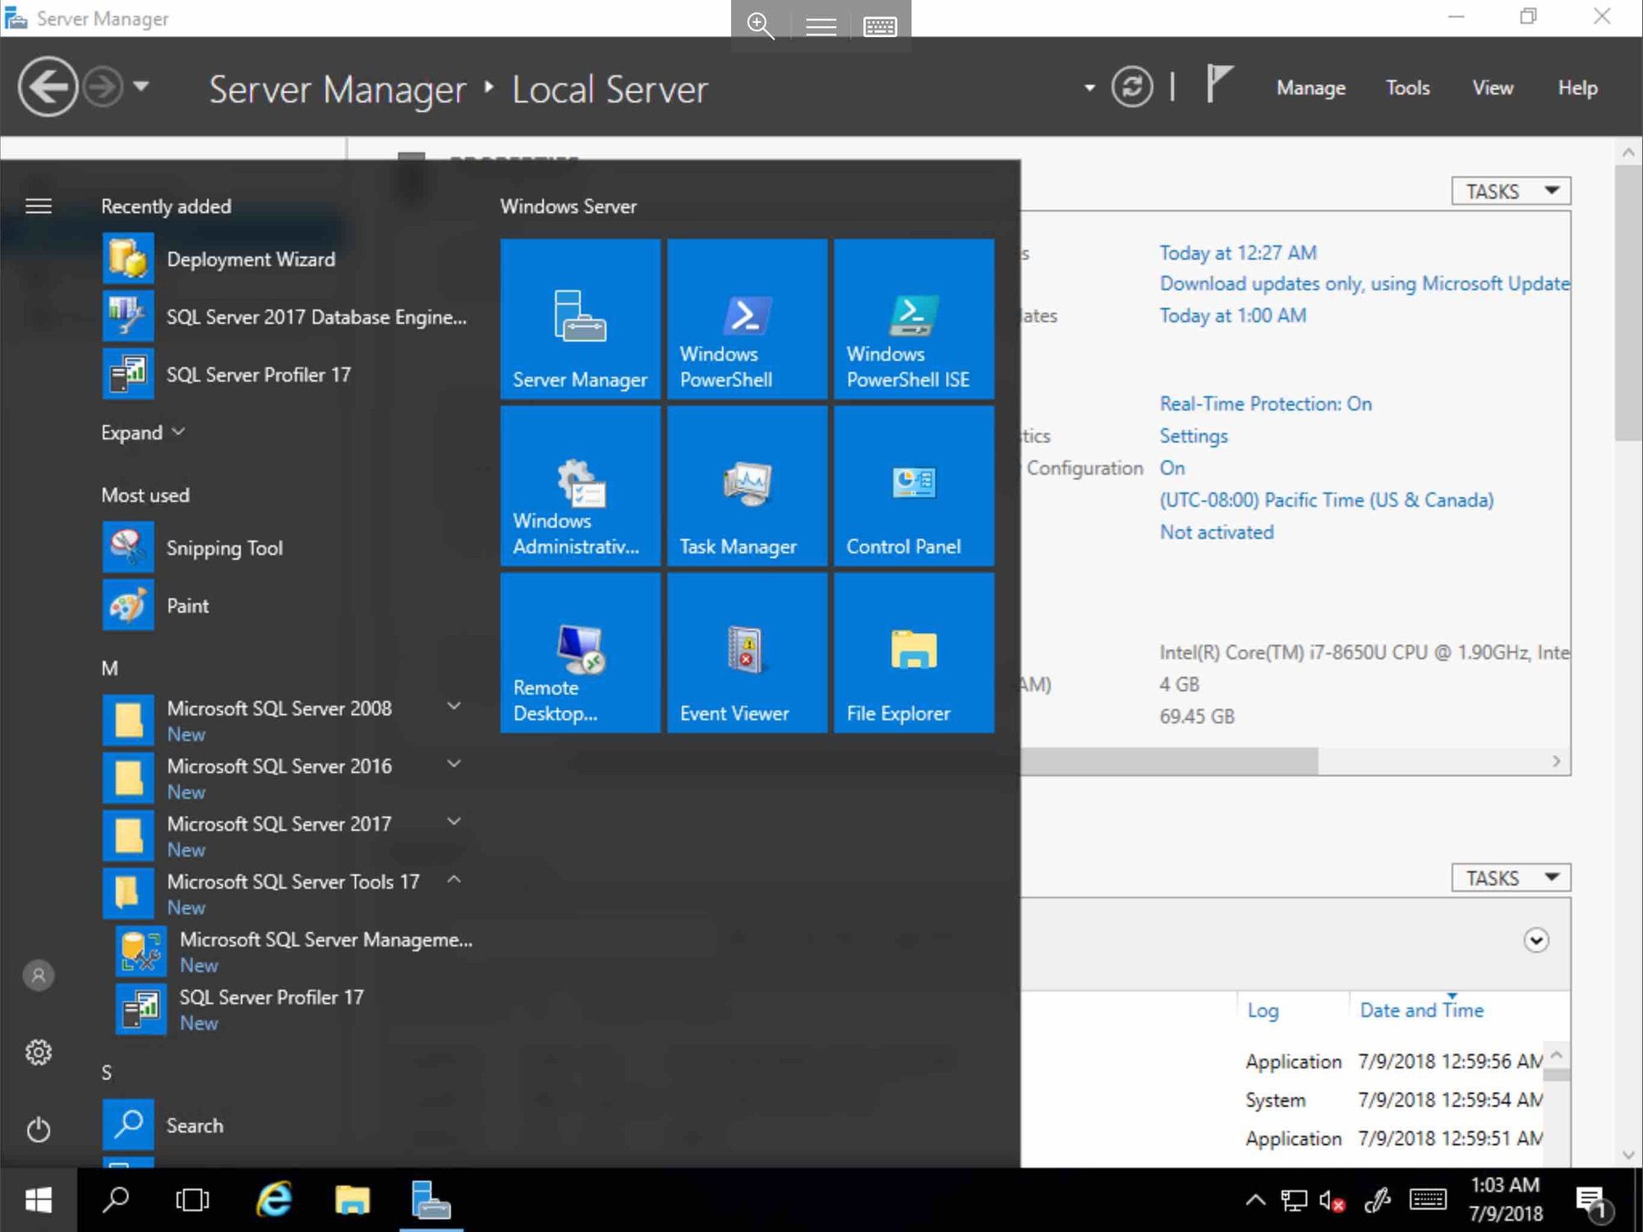Launch Internet Explorer from the taskbar
This screenshot has width=1643, height=1232.
pyautogui.click(x=274, y=1200)
